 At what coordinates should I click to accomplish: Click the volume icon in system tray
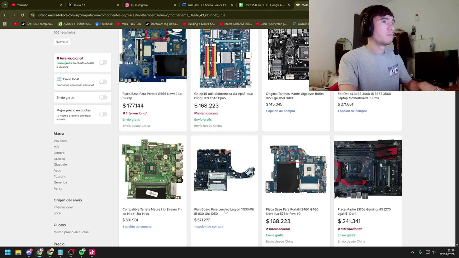coord(433,252)
